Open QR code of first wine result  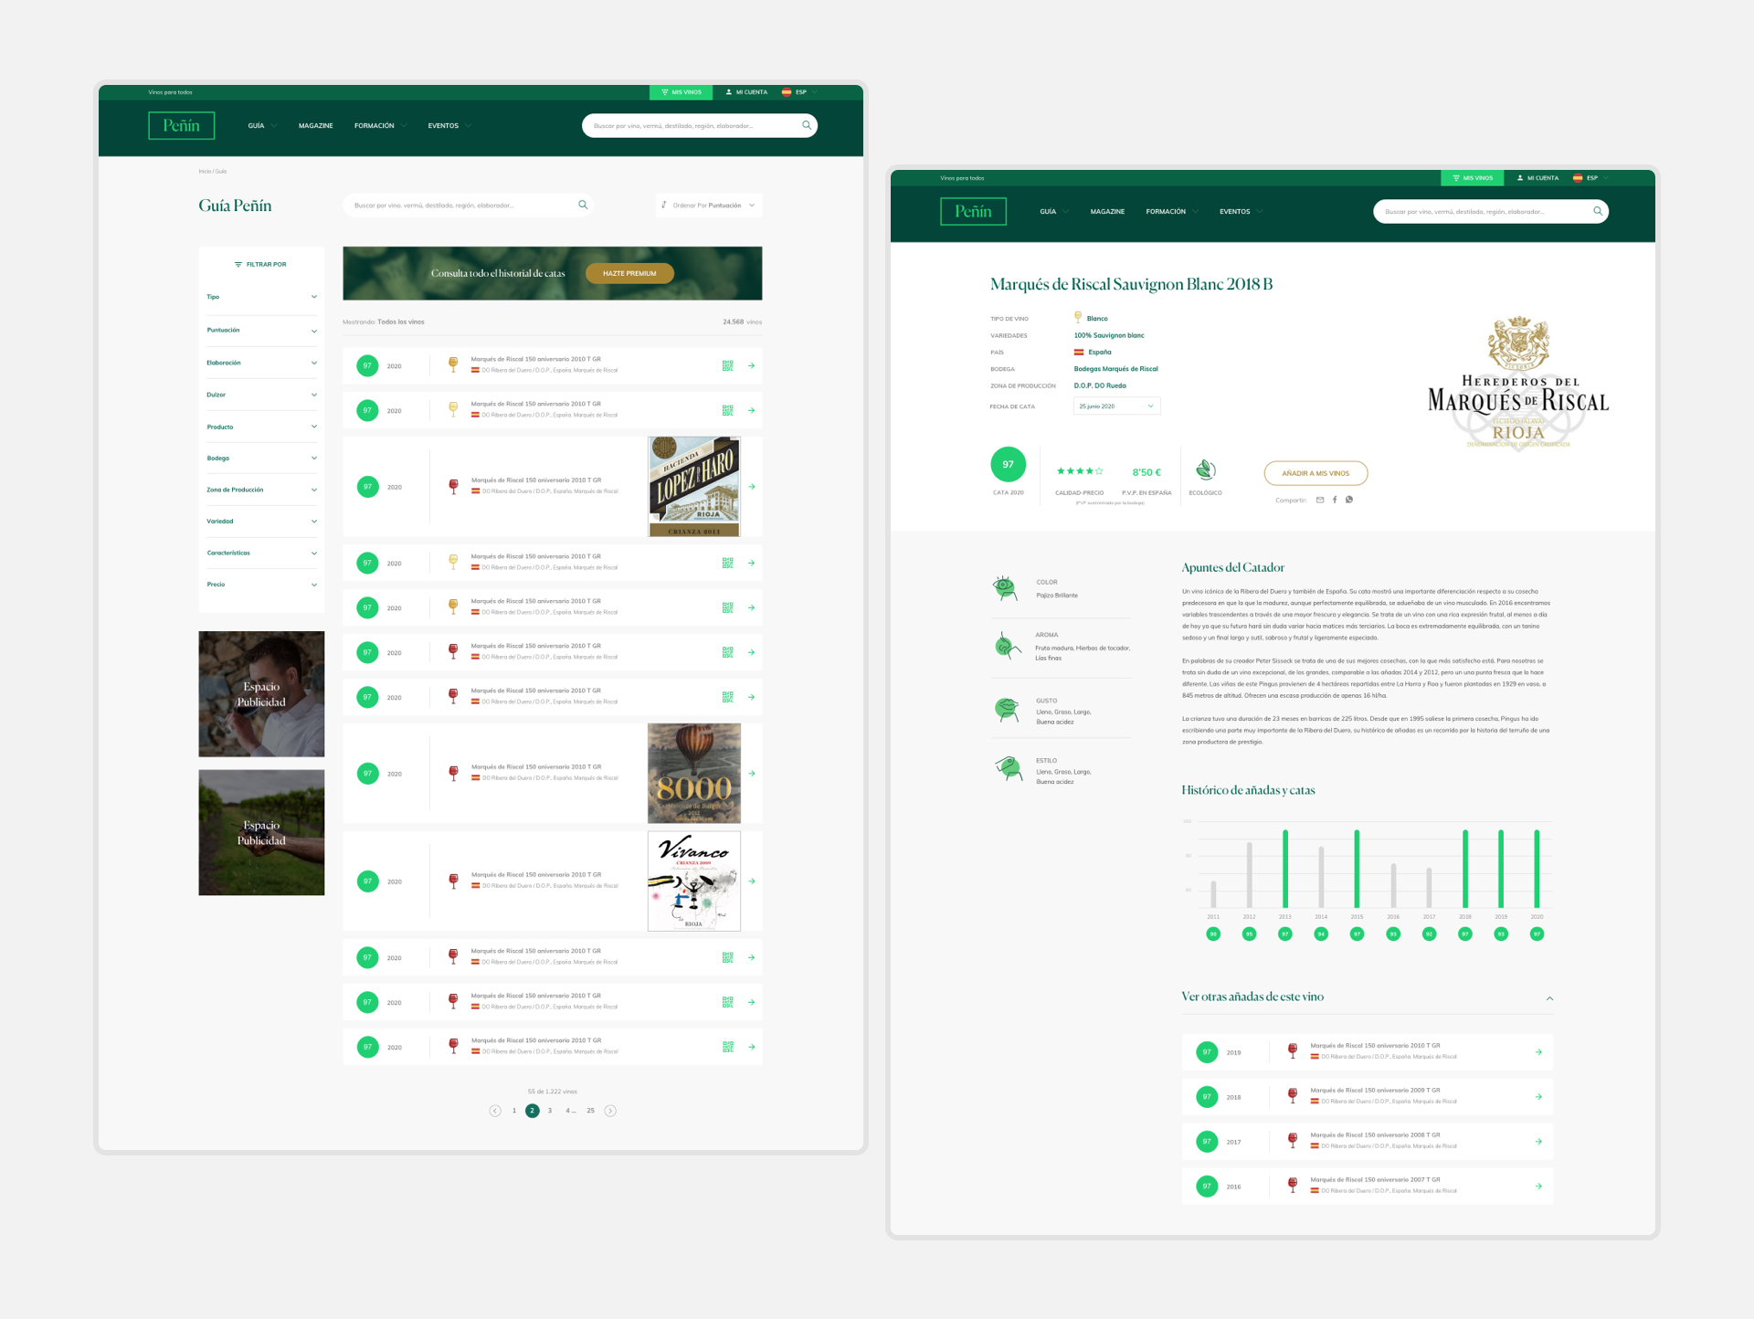click(728, 365)
